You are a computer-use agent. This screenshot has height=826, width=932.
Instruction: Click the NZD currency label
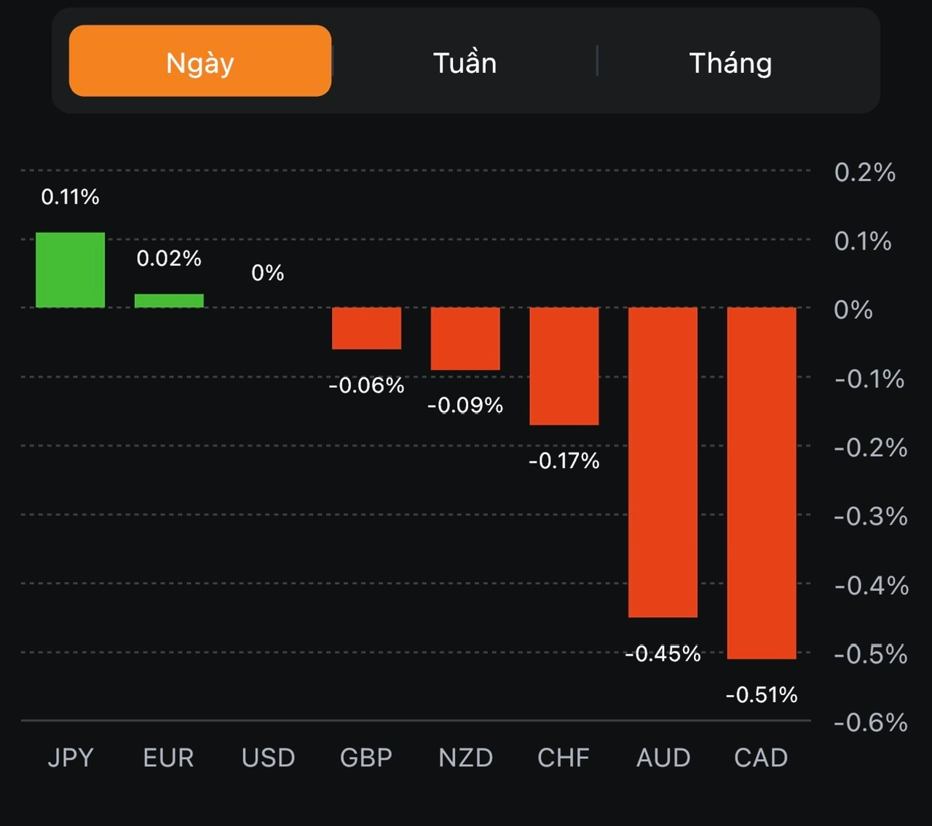[x=465, y=758]
